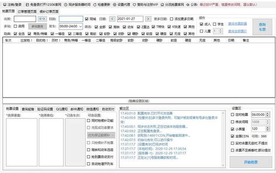Swap 出发 and 目的 stations with the arrows button
Viewport: 276px width, 173px height.
[x=42, y=19]
